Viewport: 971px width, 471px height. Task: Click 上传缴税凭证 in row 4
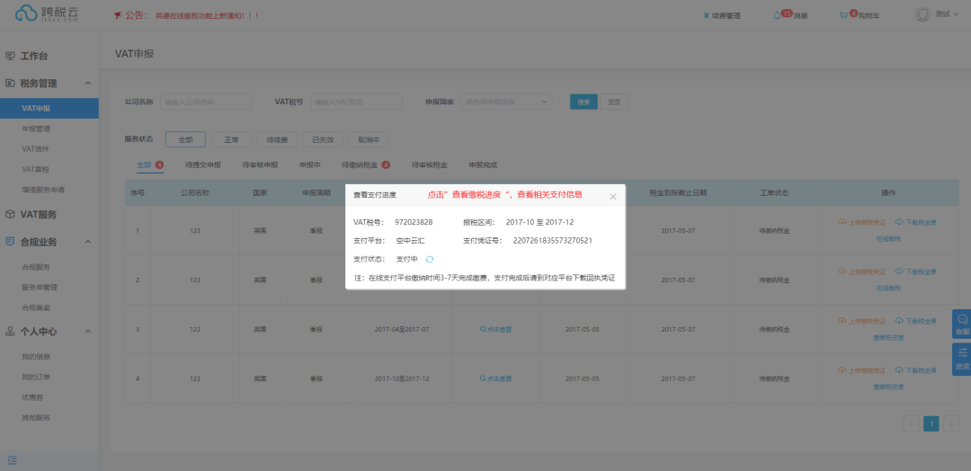[861, 370]
